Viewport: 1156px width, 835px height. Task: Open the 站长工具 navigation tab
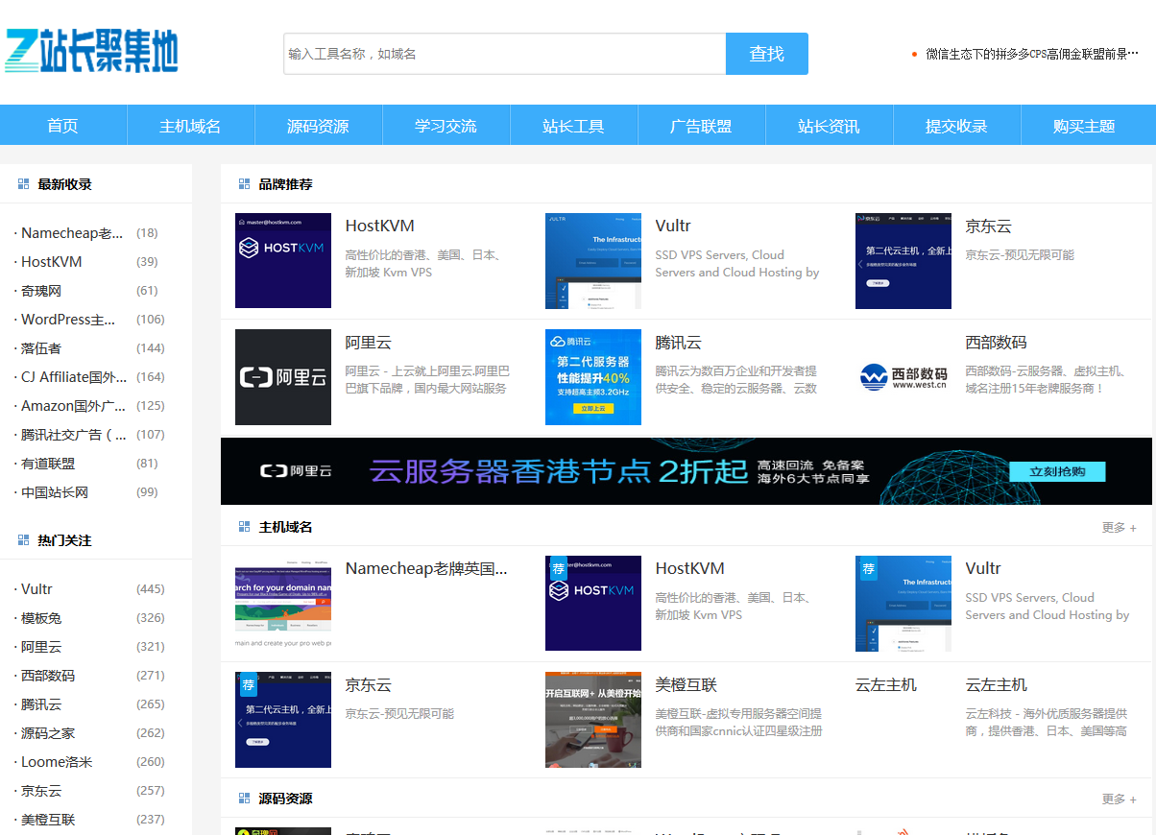574,126
